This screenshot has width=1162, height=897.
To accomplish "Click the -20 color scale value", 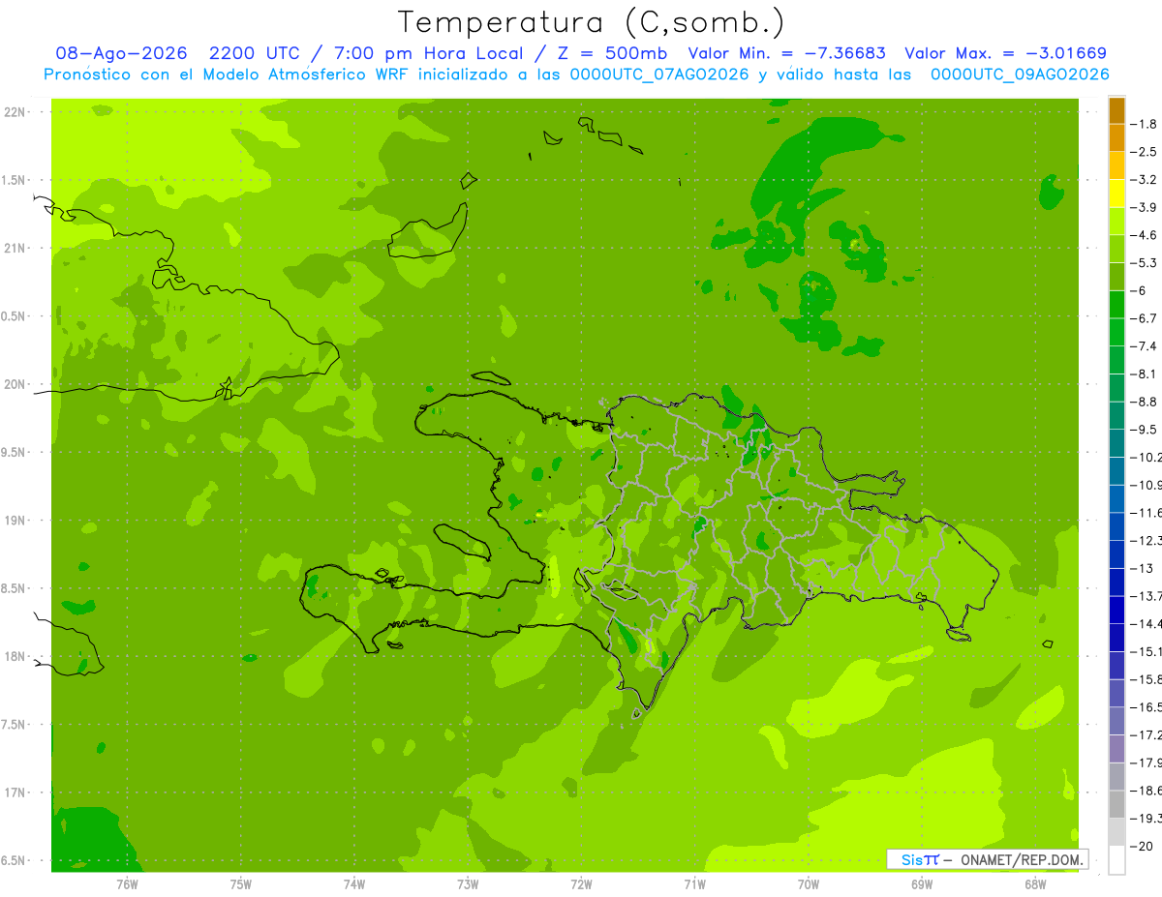I will [1141, 846].
